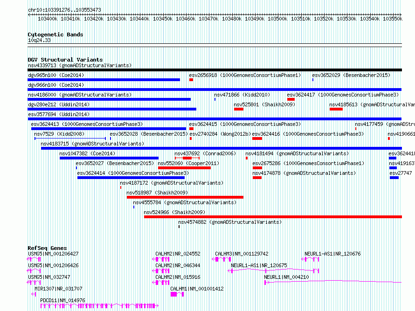The width and height of the screenshot is (415, 311).
Task: Select the blue nsv4186000 gnomAD bar
Action: [109, 99]
